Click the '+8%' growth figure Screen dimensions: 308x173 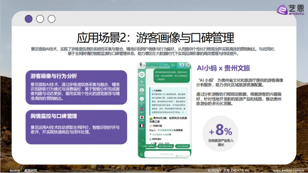[220, 130]
